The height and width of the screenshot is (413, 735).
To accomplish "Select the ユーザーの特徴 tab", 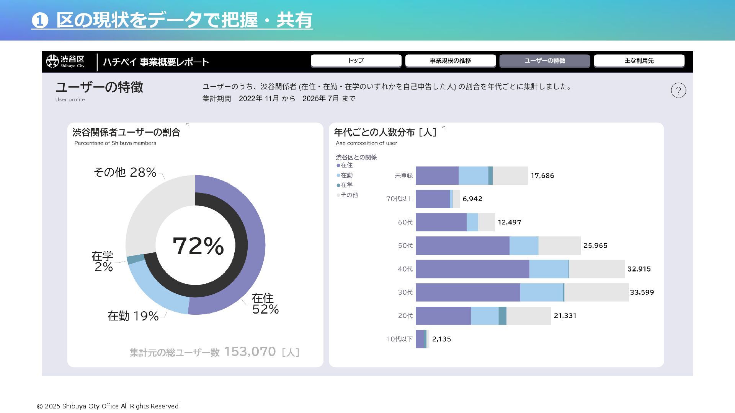I will pyautogui.click(x=544, y=60).
